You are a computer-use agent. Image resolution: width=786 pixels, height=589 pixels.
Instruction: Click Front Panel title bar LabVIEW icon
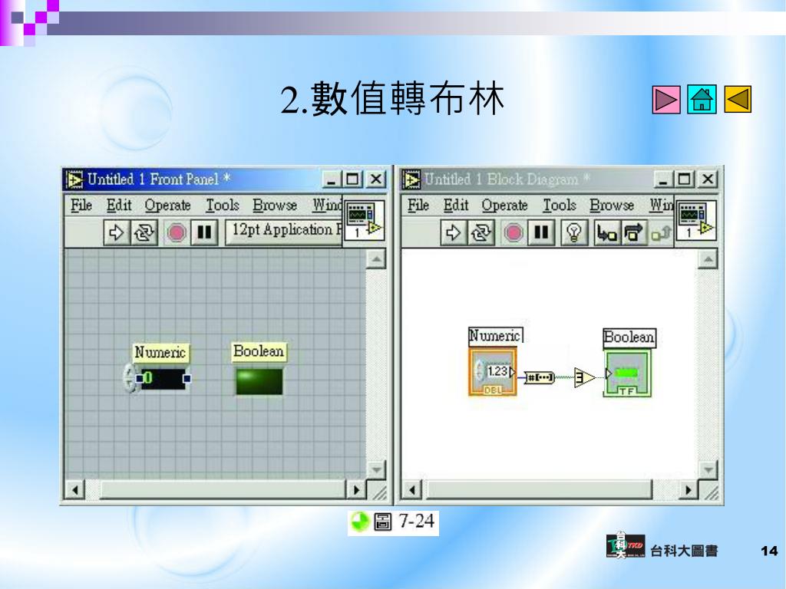point(74,179)
